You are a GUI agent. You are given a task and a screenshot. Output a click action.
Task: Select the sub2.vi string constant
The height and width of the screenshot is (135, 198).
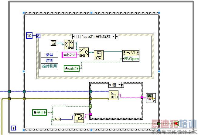click(69, 55)
